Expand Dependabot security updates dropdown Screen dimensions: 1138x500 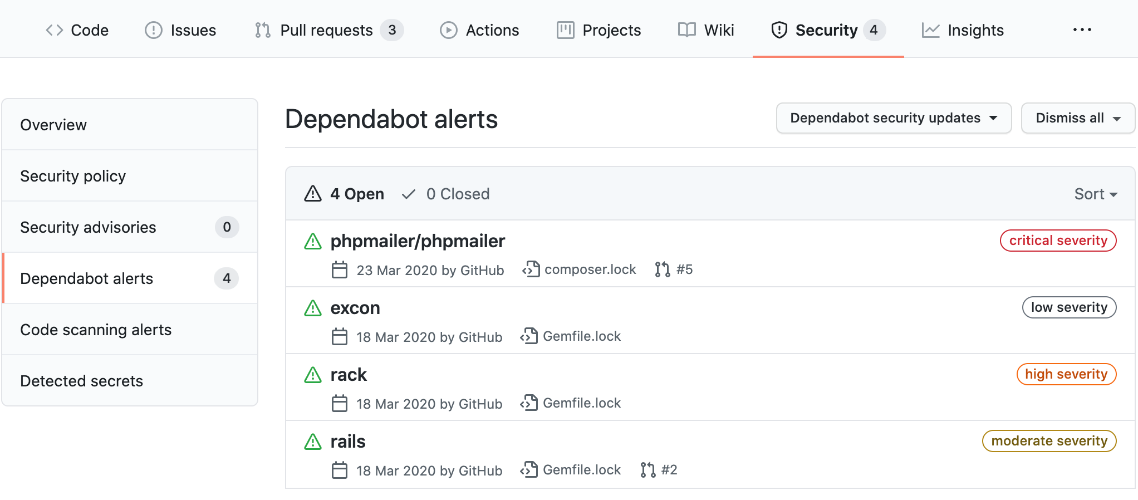(x=894, y=118)
